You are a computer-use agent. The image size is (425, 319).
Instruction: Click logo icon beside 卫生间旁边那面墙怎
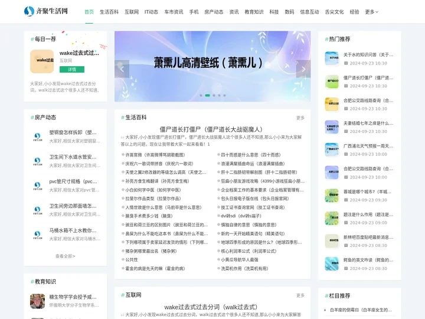pyautogui.click(x=37, y=210)
